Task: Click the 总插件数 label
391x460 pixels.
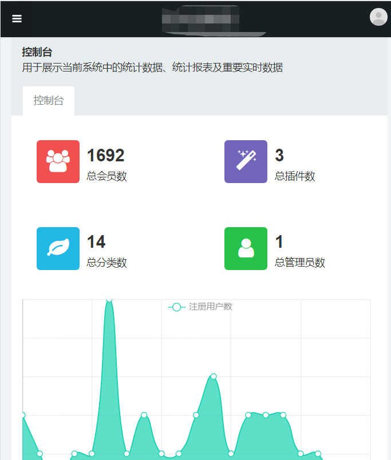Action: (295, 176)
